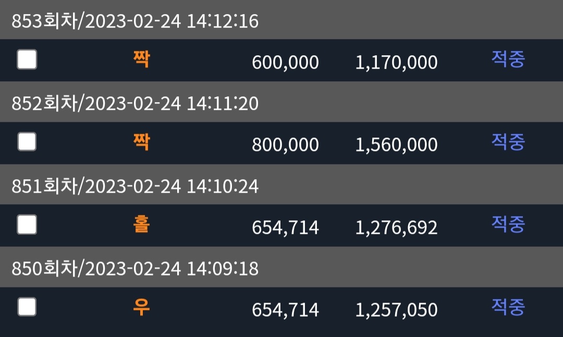
Task: Check the box for round 853 bet
Action: click(x=27, y=59)
